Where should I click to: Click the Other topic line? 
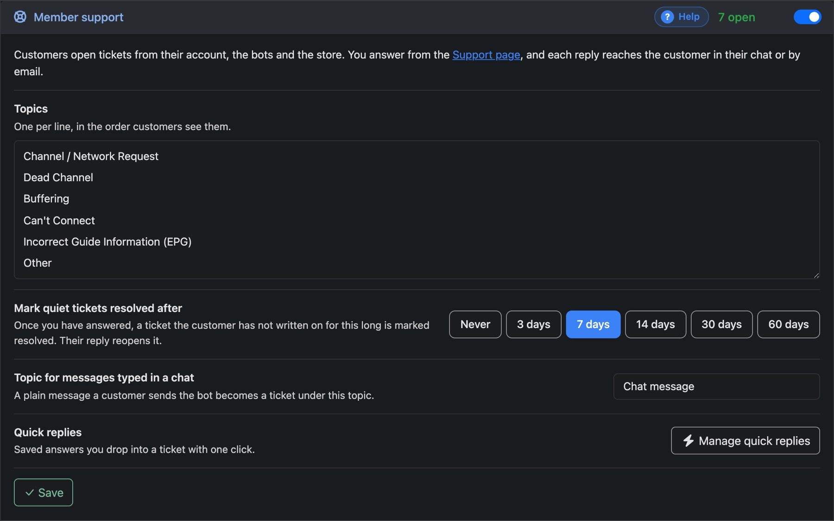(38, 263)
